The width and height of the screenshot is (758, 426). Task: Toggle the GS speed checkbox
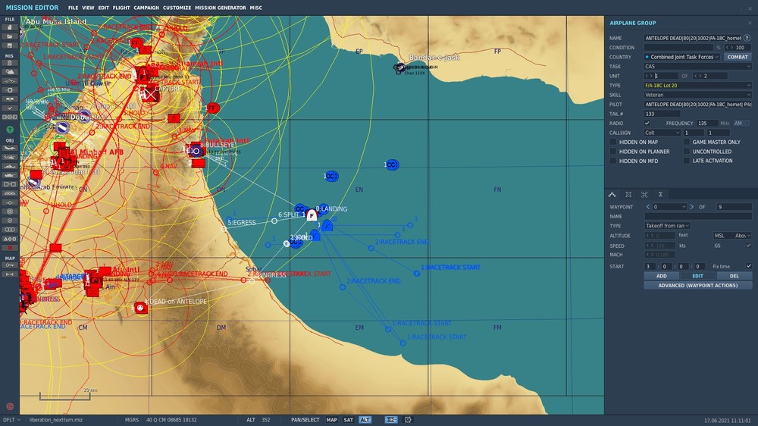coord(748,246)
